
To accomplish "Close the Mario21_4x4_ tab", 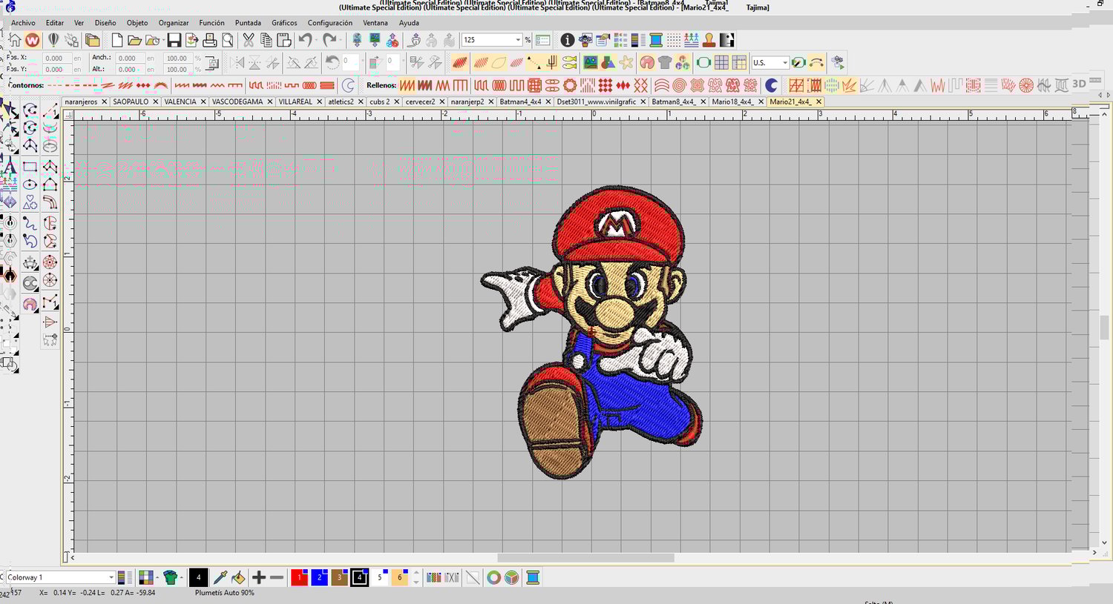I will tap(818, 102).
